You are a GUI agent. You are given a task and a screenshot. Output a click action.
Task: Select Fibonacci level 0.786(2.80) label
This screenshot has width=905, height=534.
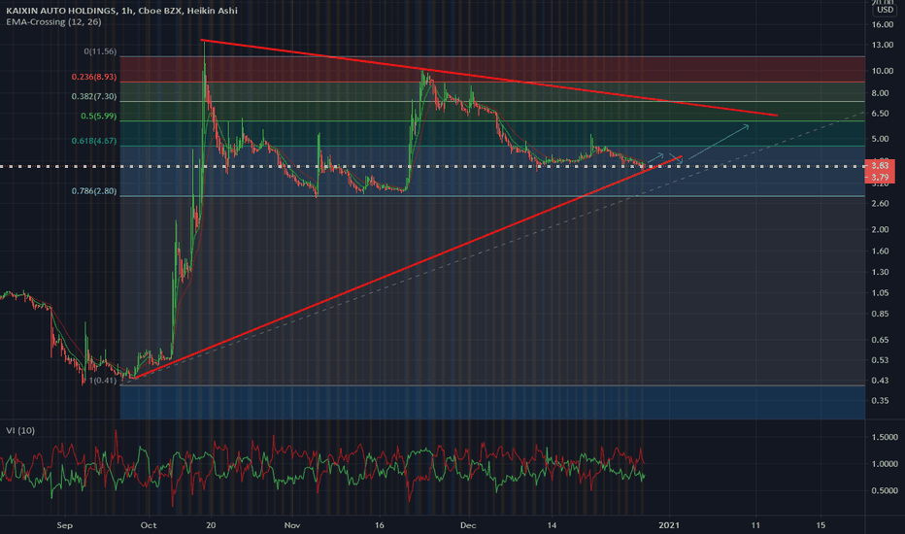pos(94,191)
